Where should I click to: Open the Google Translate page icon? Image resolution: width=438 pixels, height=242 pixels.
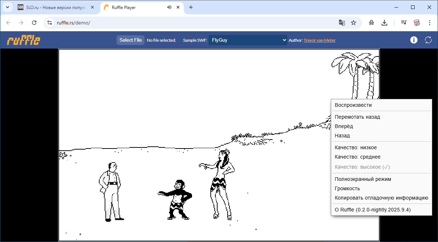tap(342, 23)
